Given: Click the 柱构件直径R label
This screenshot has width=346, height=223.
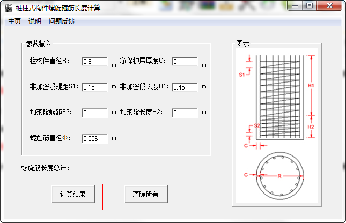Looking at the screenshot, I should 49,61.
